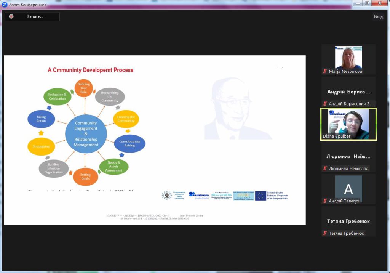The image size is (390, 273).
Task: Select the 'A' avatar tile of Андрій Телегуз
Action: coord(348,189)
